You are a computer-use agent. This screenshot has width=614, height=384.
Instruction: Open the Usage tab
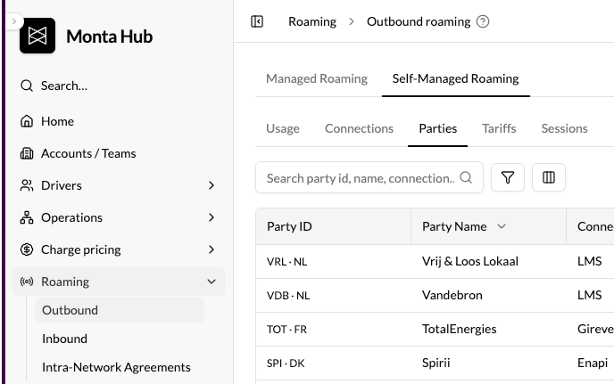tap(283, 128)
